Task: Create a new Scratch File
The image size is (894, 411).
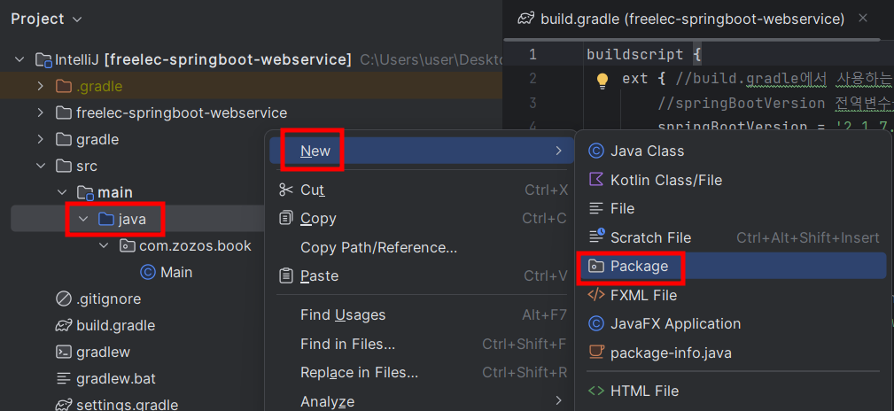Action: point(732,237)
